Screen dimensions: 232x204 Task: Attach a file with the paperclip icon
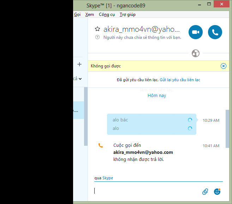pos(205,192)
